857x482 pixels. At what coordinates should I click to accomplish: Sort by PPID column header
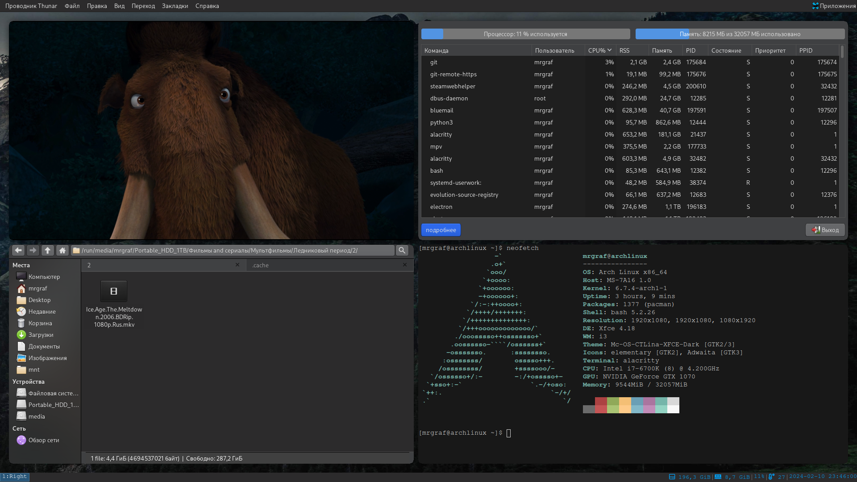click(817, 50)
